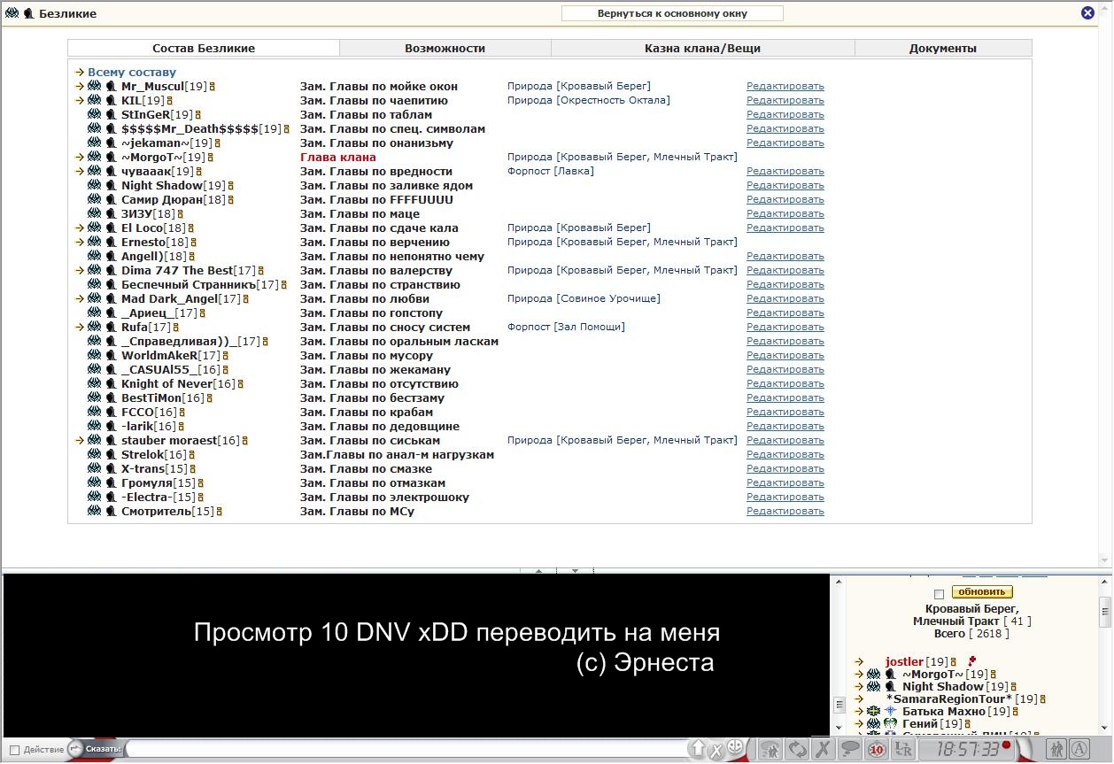Click the Глава клана title text

338,158
